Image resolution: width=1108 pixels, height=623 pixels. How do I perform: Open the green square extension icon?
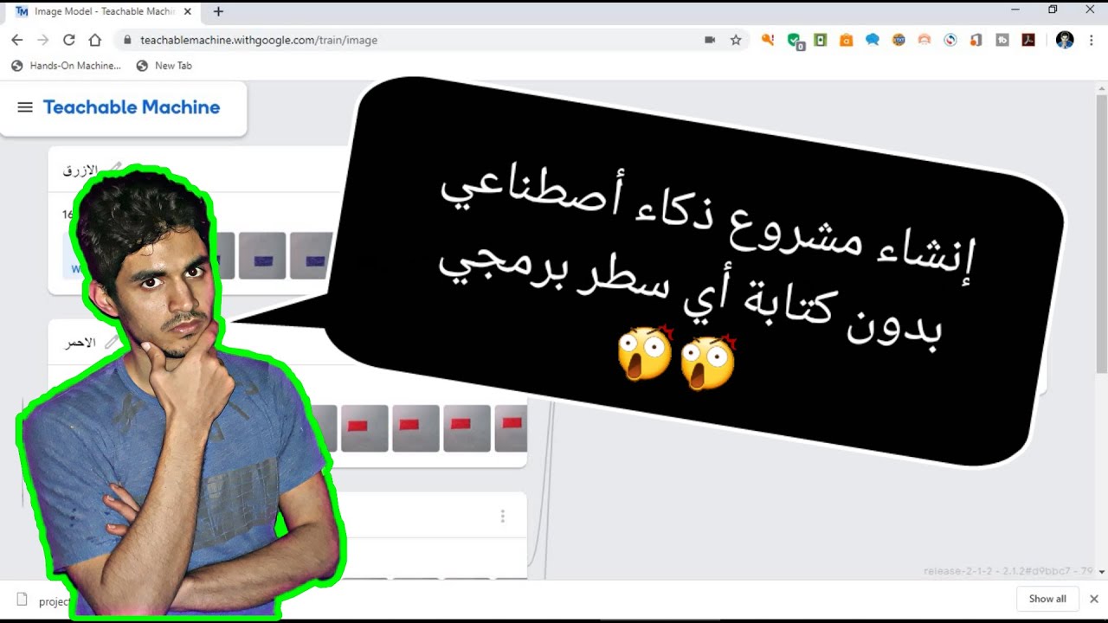821,40
